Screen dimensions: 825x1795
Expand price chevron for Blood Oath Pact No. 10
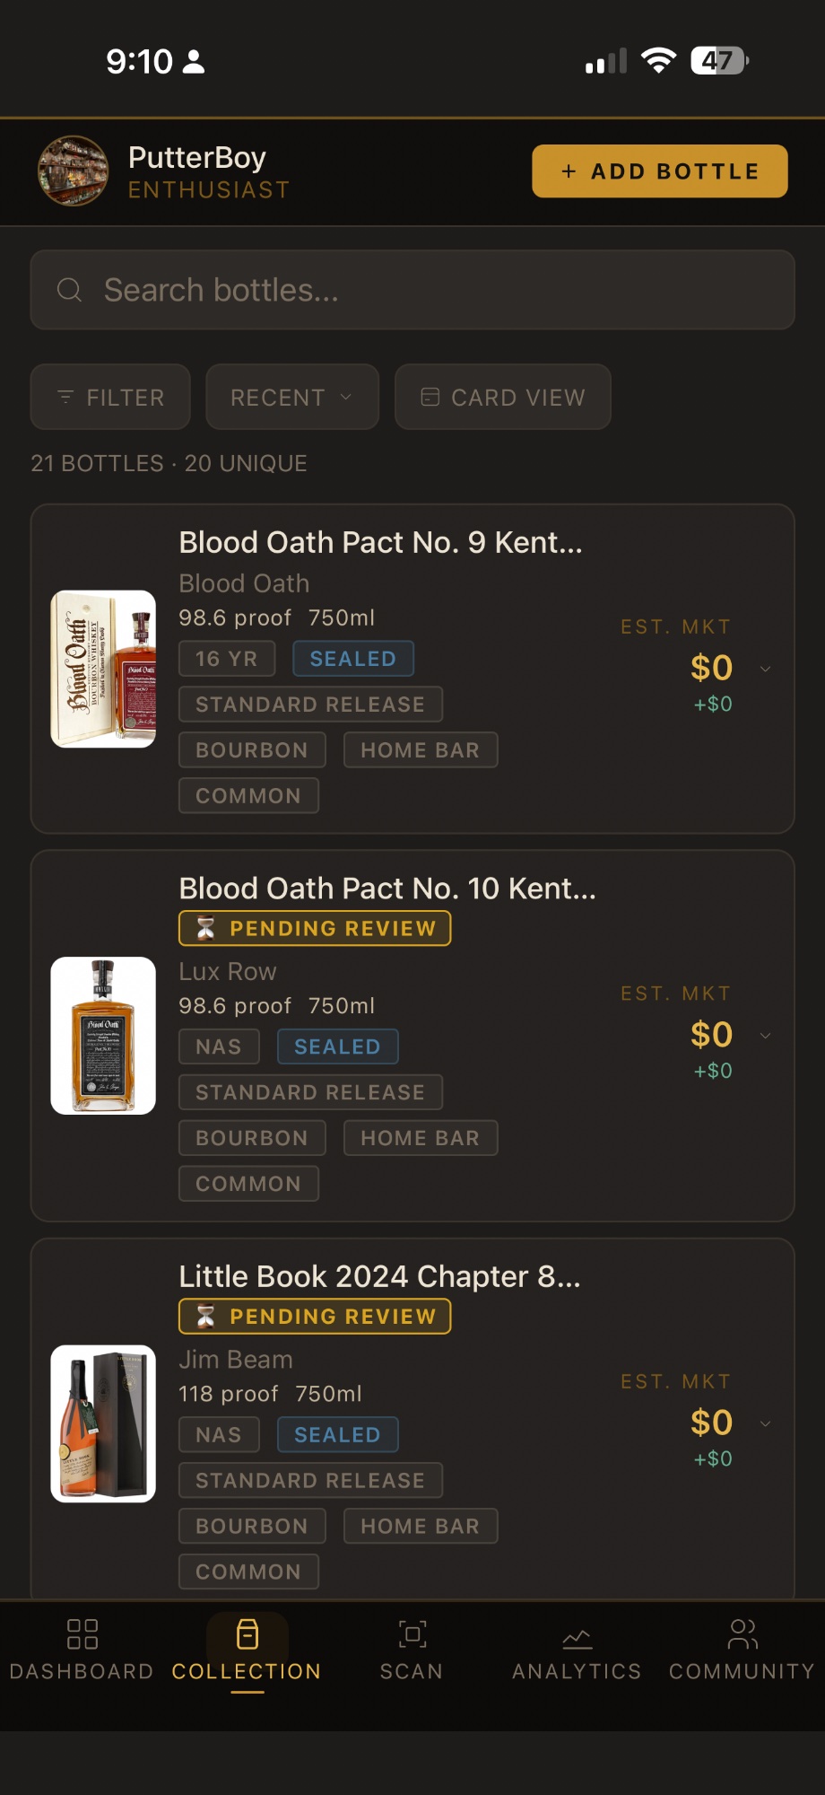765,1036
